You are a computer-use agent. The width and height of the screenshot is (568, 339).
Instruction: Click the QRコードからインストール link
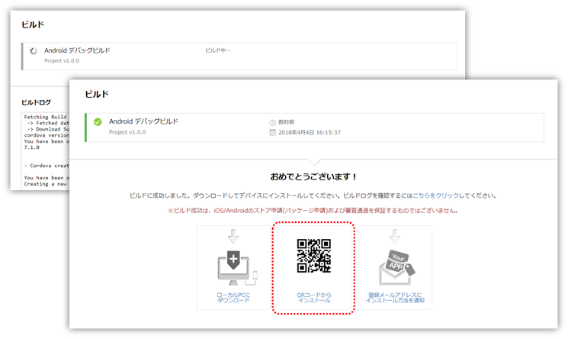point(314,298)
